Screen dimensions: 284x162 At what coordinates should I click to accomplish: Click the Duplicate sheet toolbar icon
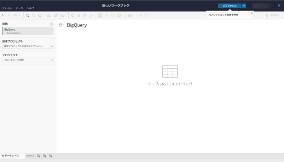(x=56, y=15)
